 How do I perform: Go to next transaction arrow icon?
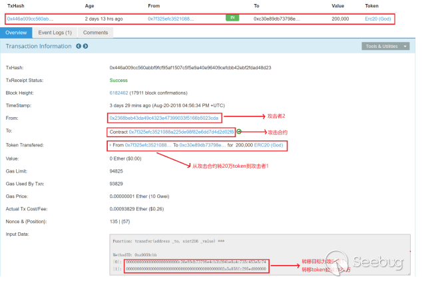click(86, 47)
